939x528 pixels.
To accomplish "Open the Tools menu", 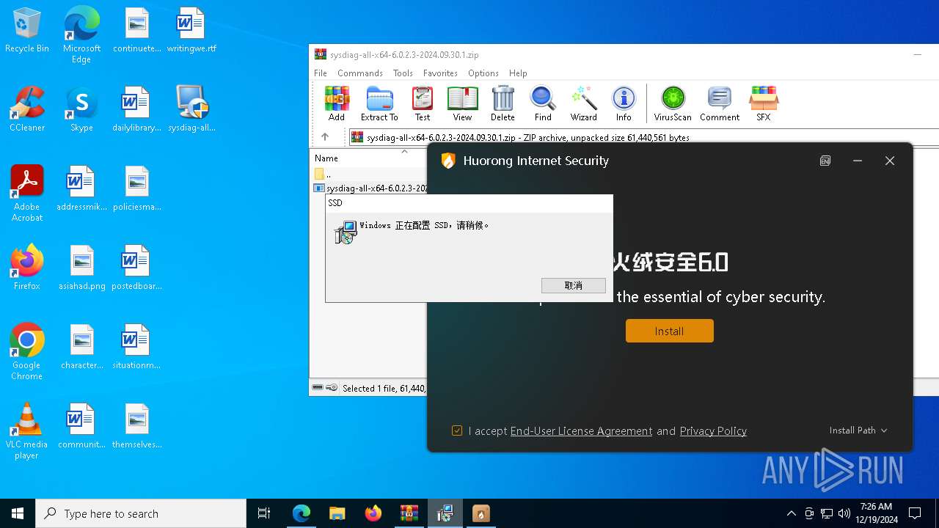I will coord(403,73).
